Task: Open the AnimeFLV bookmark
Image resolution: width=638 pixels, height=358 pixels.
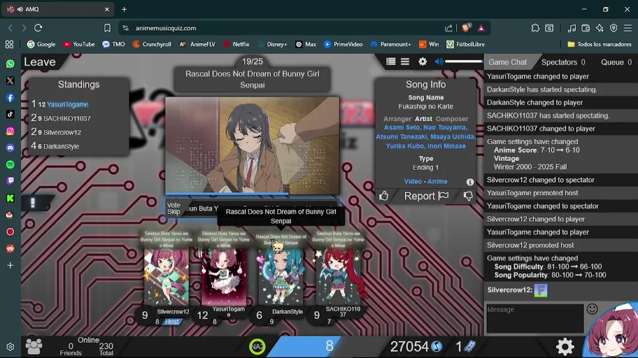Action: click(x=197, y=44)
